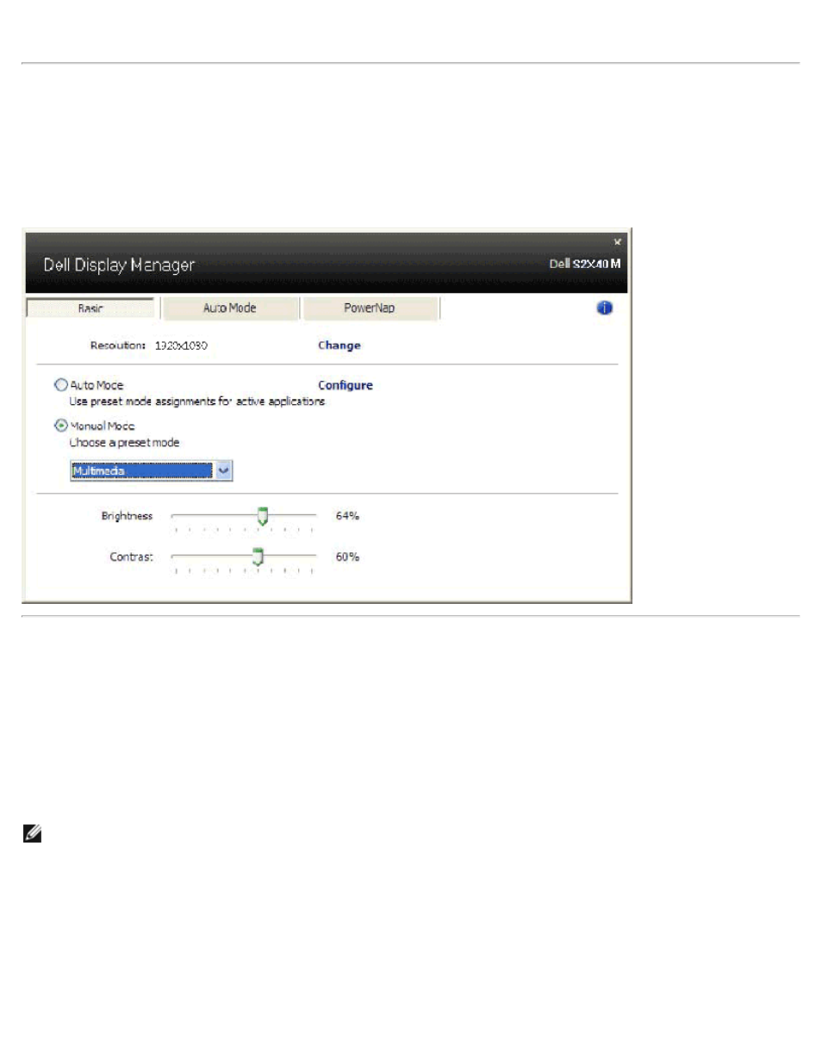This screenshot has height=1064, width=822.
Task: Click the blue info icon
Action: coord(604,308)
